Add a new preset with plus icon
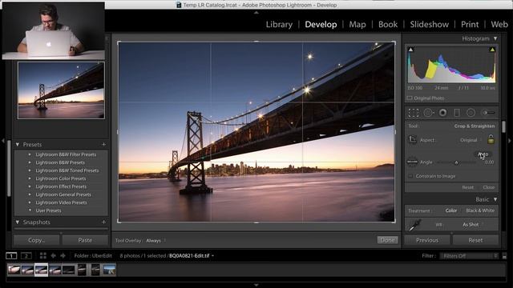 (x=103, y=144)
